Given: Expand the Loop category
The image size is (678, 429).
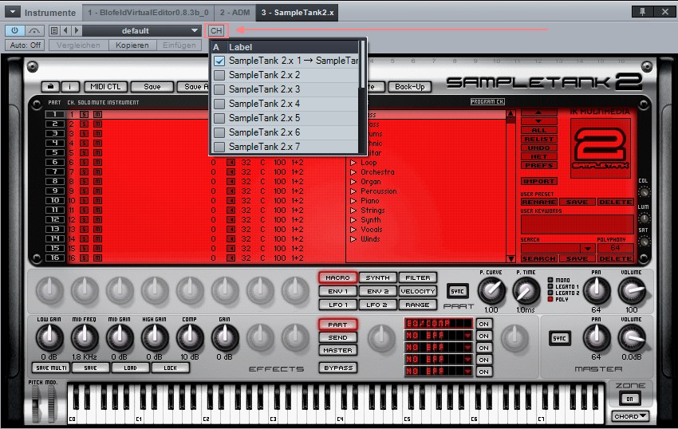Looking at the screenshot, I should [x=353, y=163].
